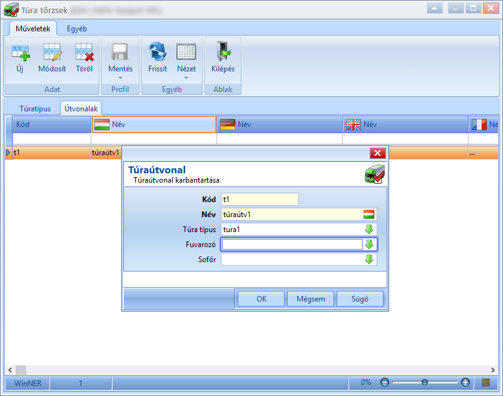Click the zoom out minus icon
This screenshot has height=396, width=503.
pyautogui.click(x=385, y=382)
